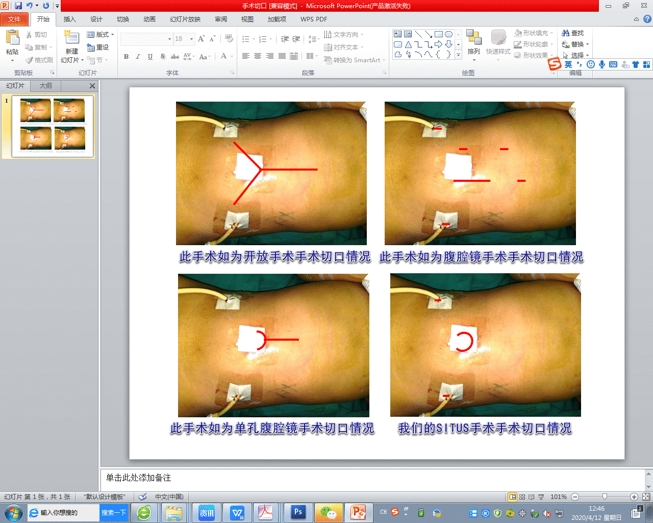Select the oval shape
This screenshot has height=523, width=653.
coord(449,34)
